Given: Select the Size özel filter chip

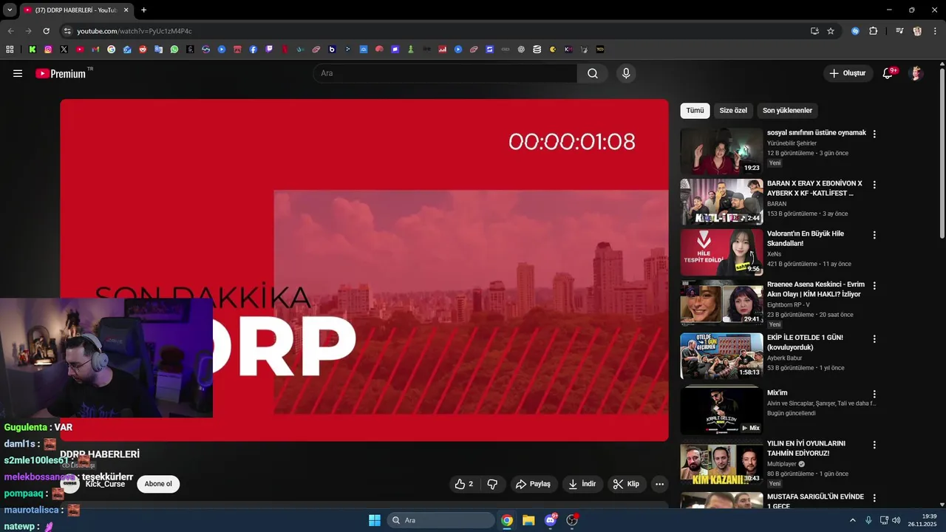Looking at the screenshot, I should click(733, 111).
